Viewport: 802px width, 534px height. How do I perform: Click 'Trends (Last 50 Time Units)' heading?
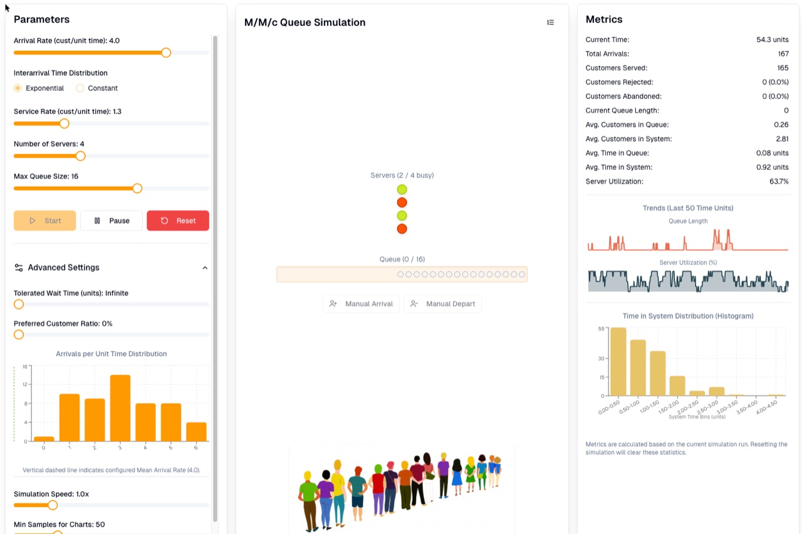pyautogui.click(x=687, y=208)
